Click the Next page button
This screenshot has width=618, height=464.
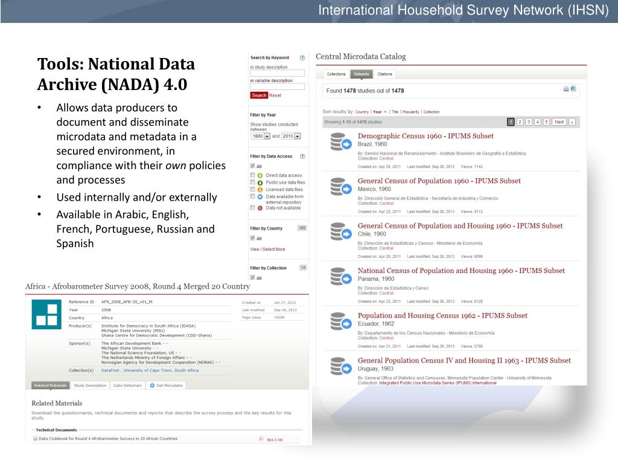559,122
